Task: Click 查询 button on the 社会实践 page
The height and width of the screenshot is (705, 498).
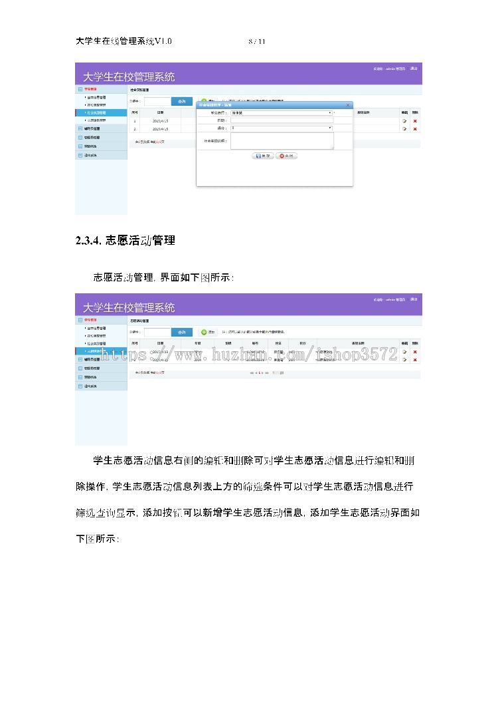Action: tap(182, 102)
